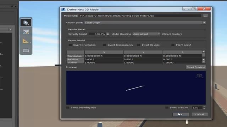Choose the terrain editing tool icon
The height and width of the screenshot is (127, 227).
(26, 32)
